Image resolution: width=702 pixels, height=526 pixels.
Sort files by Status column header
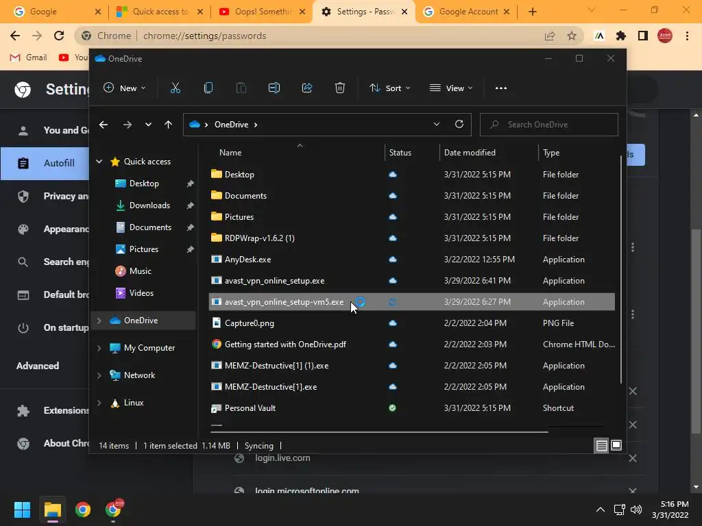(x=412, y=153)
